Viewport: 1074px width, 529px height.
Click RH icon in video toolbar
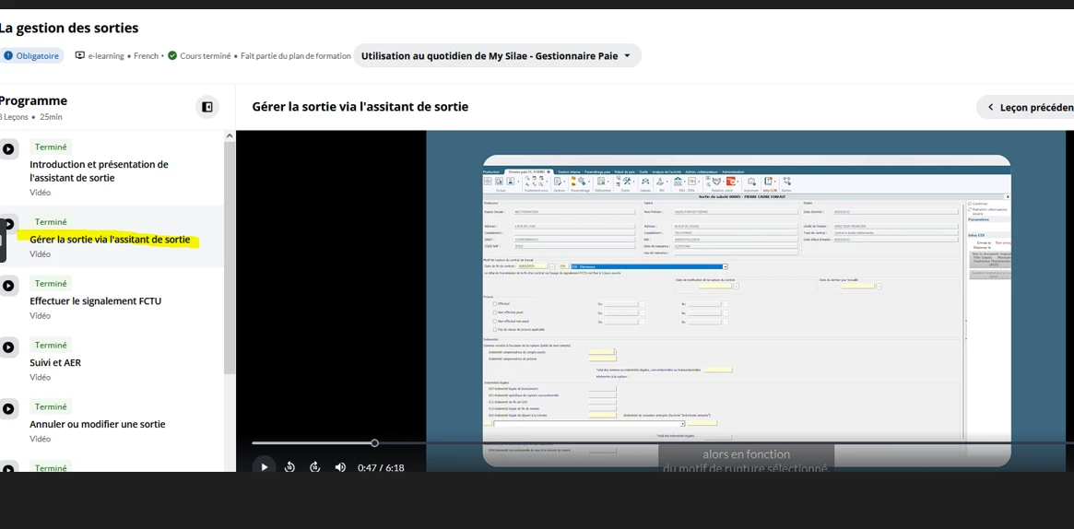tap(660, 182)
